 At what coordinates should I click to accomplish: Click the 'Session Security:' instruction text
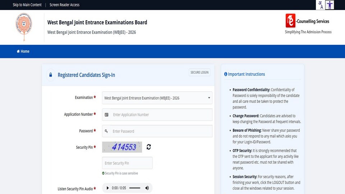click(x=245, y=177)
